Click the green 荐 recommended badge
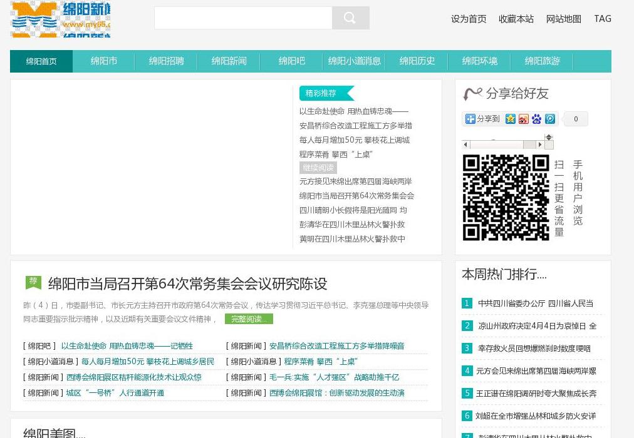The width and height of the screenshot is (634, 438). coord(33,282)
